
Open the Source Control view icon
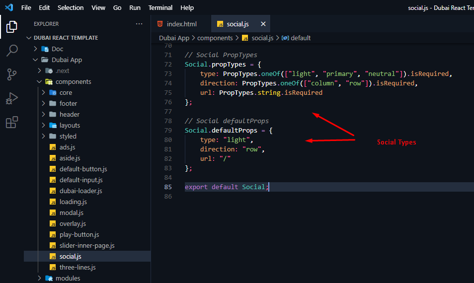12,74
